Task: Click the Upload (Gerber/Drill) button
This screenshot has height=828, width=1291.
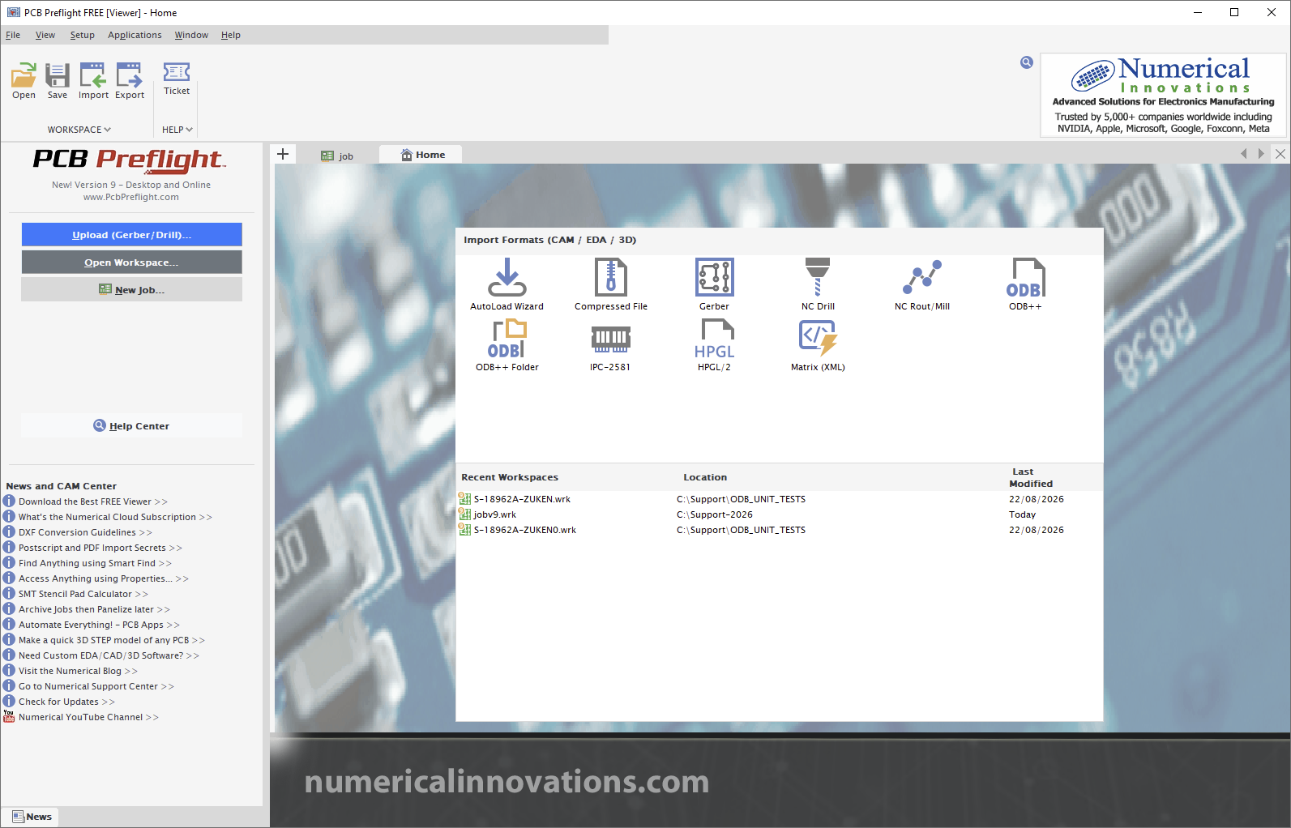Action: [x=131, y=235]
